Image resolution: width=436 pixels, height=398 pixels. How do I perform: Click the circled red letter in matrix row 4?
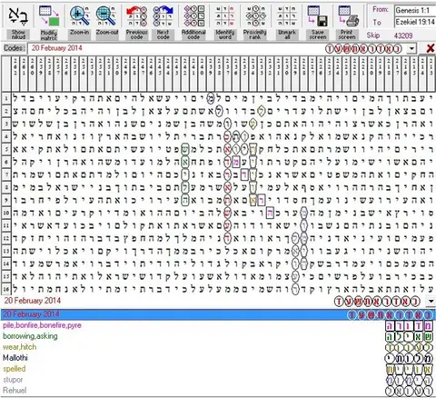pos(227,136)
